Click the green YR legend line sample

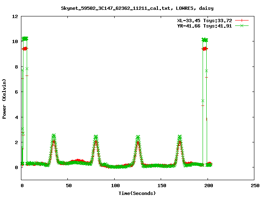pos(242,26)
